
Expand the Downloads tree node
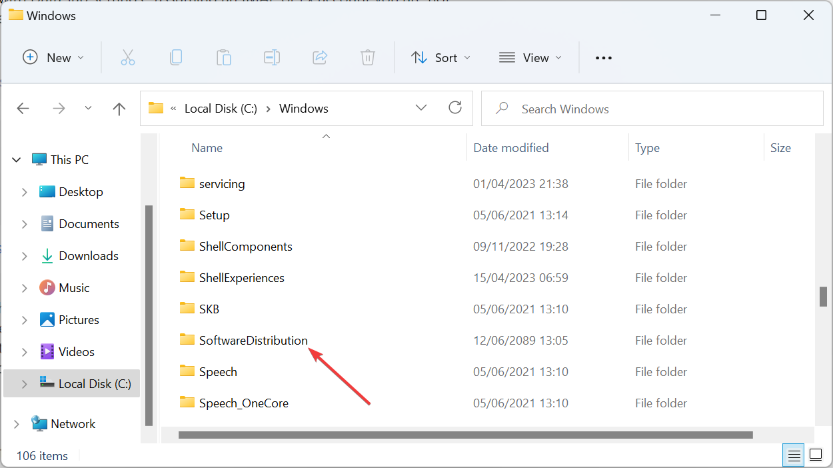25,256
